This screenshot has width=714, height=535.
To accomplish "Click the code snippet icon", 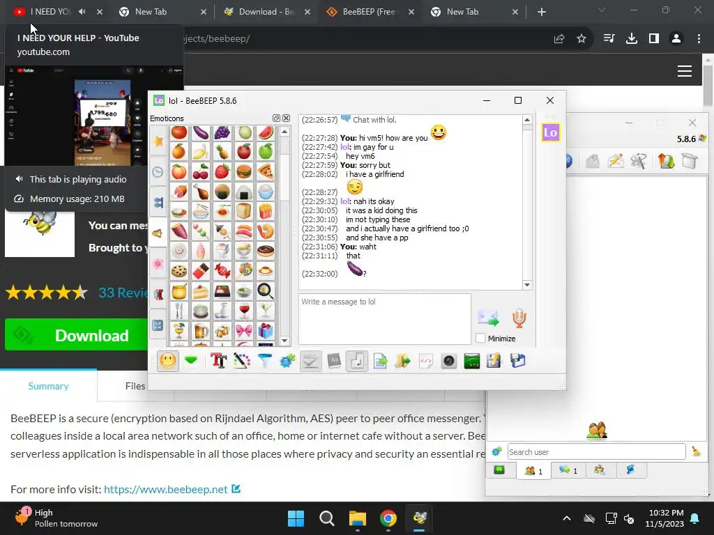I will [426, 362].
